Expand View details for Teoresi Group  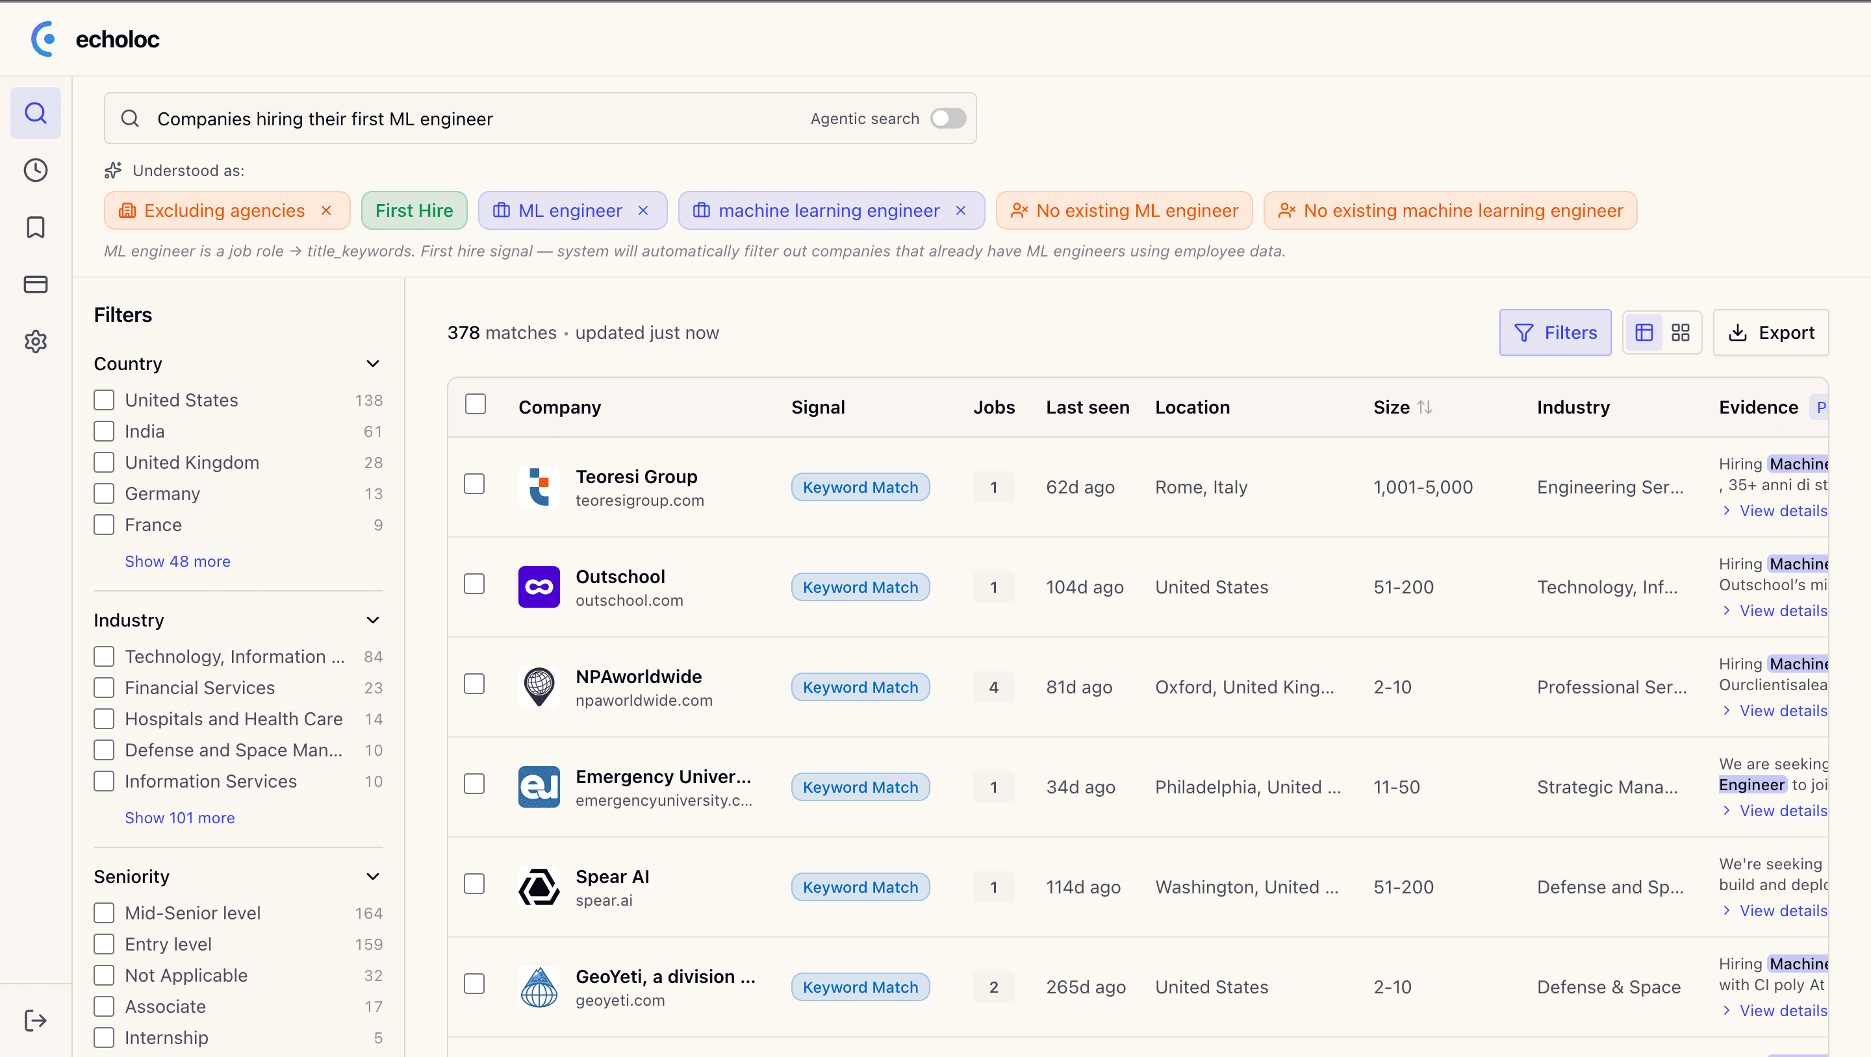1775,510
